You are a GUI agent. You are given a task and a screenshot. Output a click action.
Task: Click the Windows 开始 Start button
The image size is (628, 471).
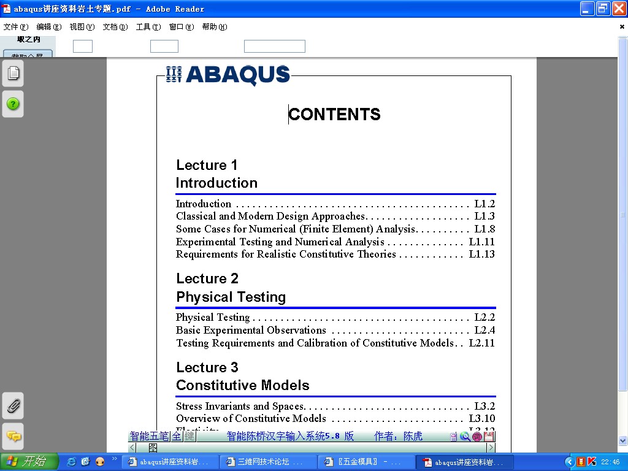click(29, 462)
